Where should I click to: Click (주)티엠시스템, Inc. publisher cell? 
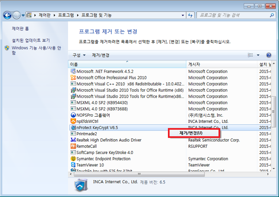tap(206, 115)
